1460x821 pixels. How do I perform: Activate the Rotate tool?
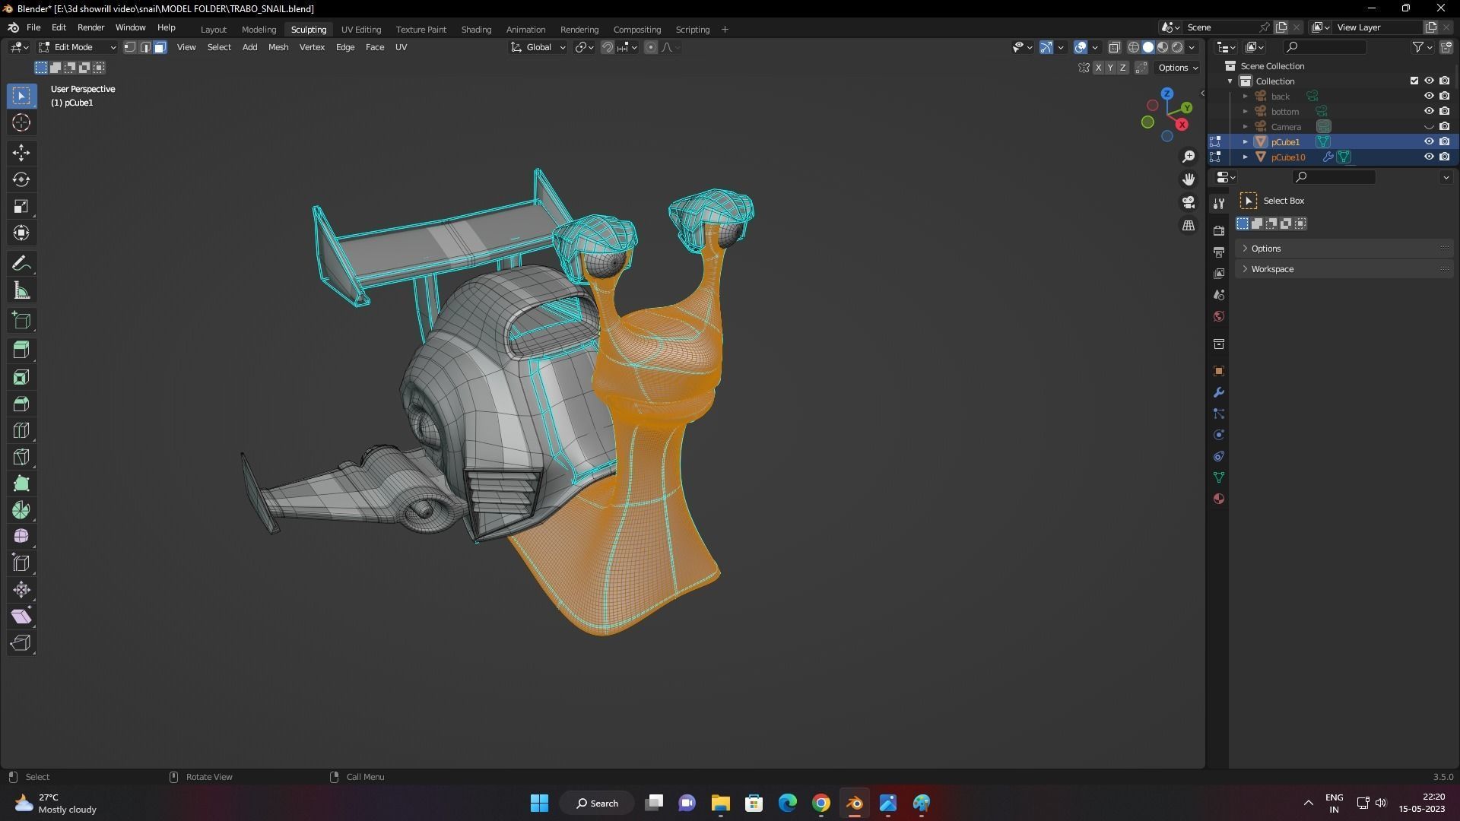pyautogui.click(x=21, y=179)
